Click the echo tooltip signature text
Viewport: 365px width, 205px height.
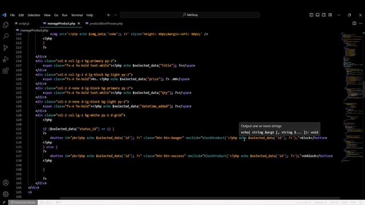[x=279, y=132]
